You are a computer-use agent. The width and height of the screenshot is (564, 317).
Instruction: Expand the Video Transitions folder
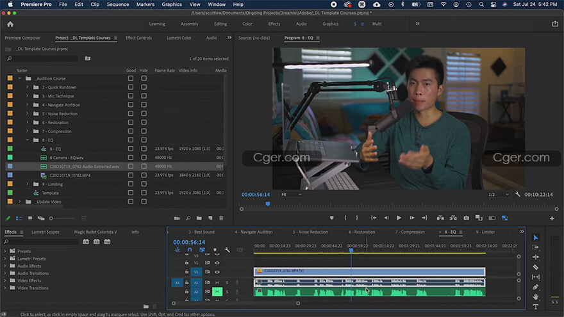(x=5, y=288)
